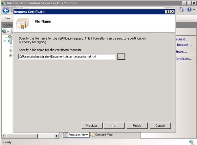
Task: Expand the first collapsed tree node
Action: 10,51
